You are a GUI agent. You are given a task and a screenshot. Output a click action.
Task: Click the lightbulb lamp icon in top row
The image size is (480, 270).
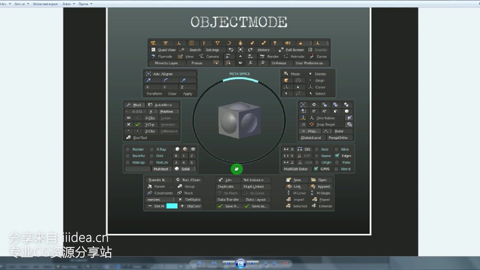275,43
